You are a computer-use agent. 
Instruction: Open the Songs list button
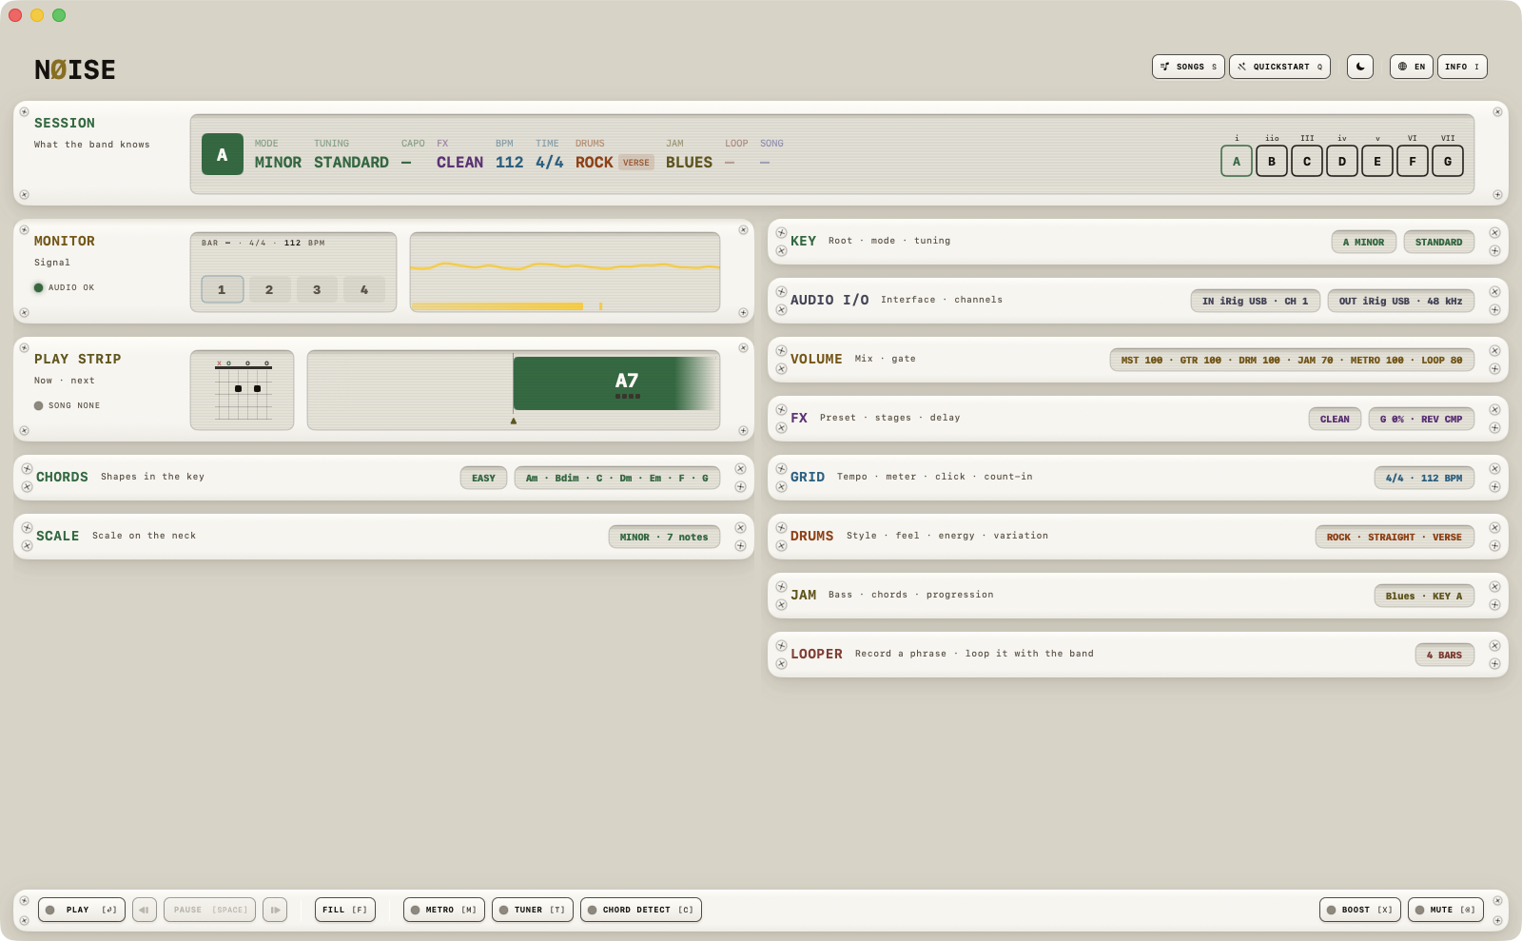coord(1189,67)
